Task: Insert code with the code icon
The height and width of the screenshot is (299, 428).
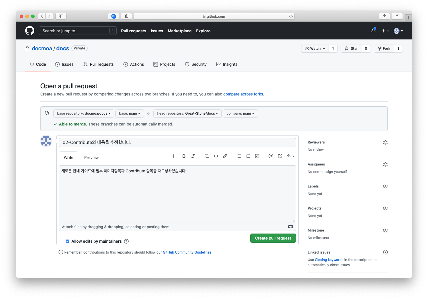Action: (x=216, y=156)
